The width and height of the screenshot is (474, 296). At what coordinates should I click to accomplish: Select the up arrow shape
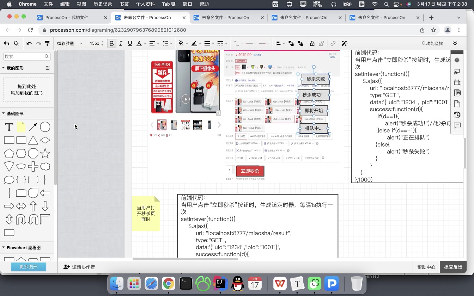33,206
